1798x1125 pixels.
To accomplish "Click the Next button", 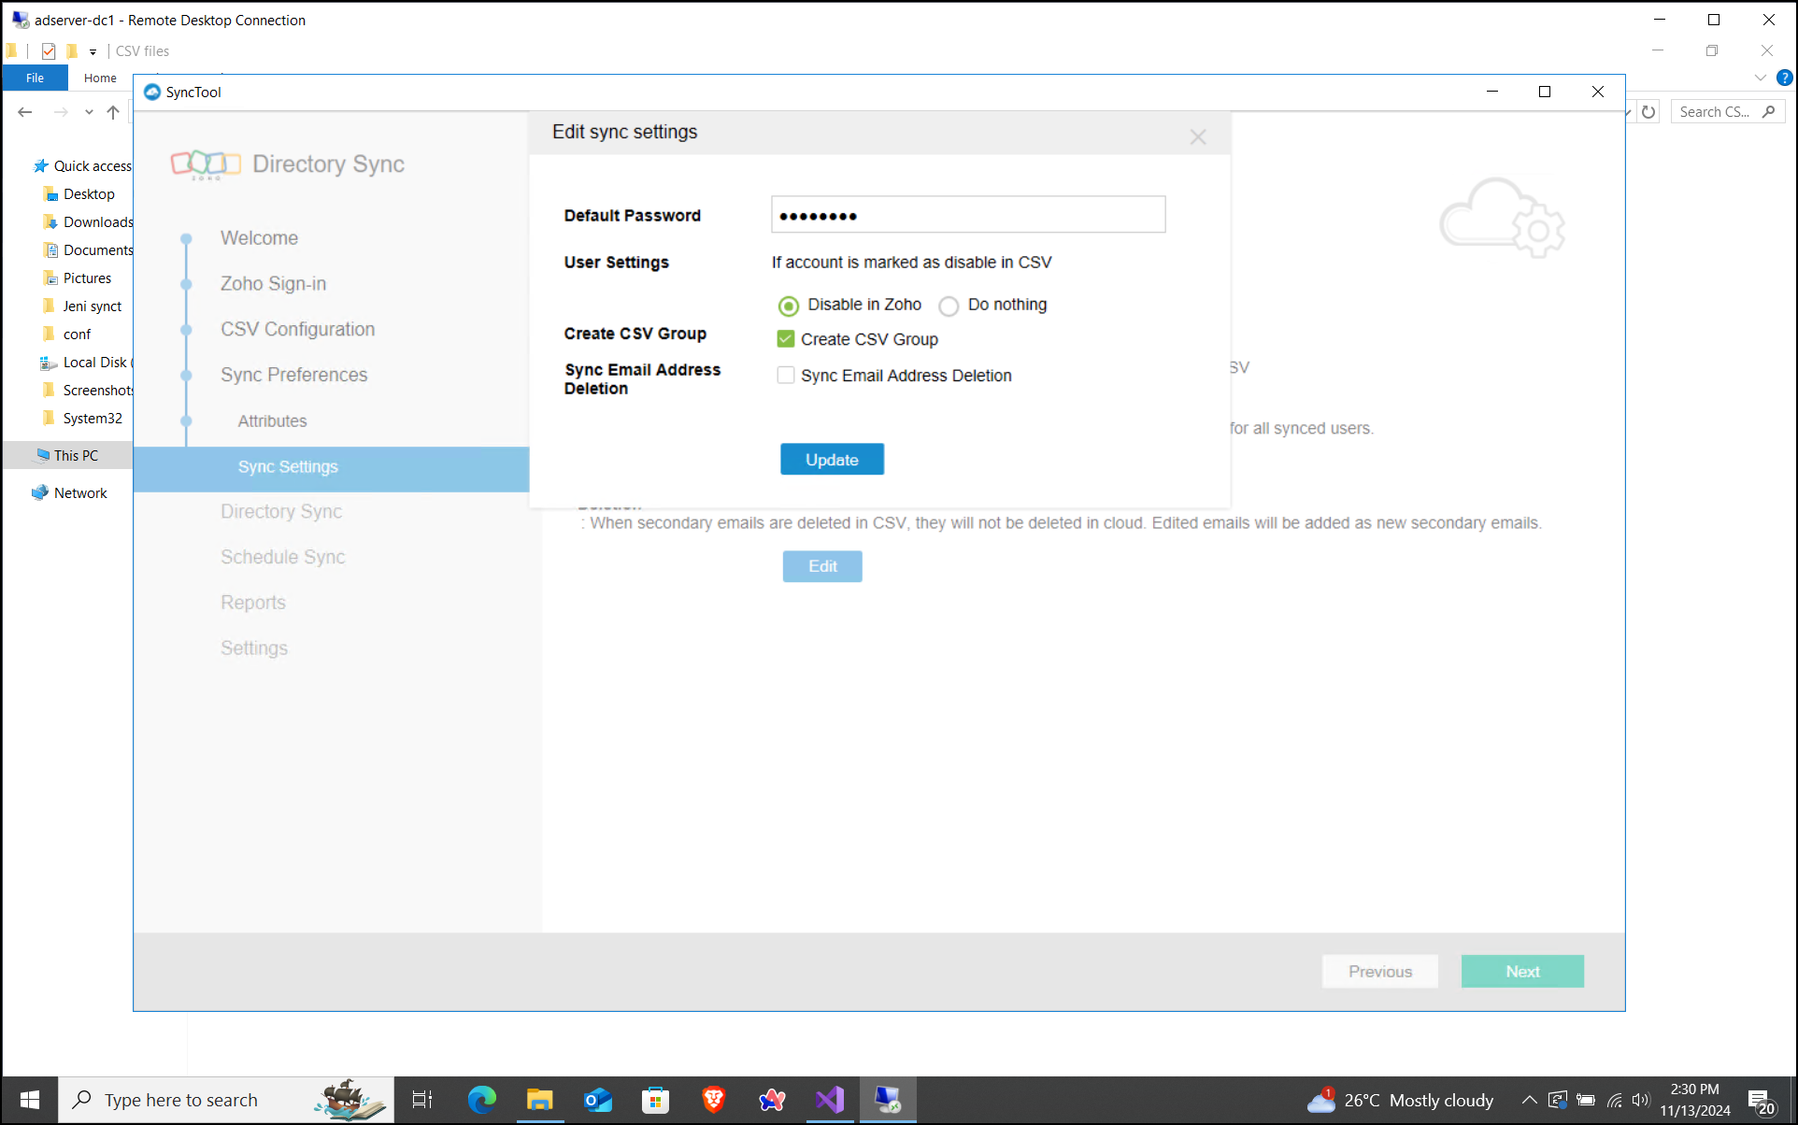I will [x=1521, y=972].
